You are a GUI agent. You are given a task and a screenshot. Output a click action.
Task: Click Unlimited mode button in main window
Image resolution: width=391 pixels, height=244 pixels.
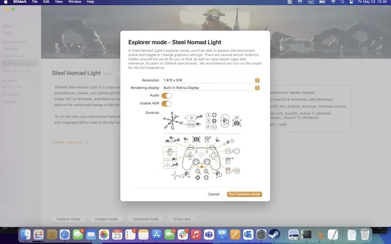coord(145,219)
